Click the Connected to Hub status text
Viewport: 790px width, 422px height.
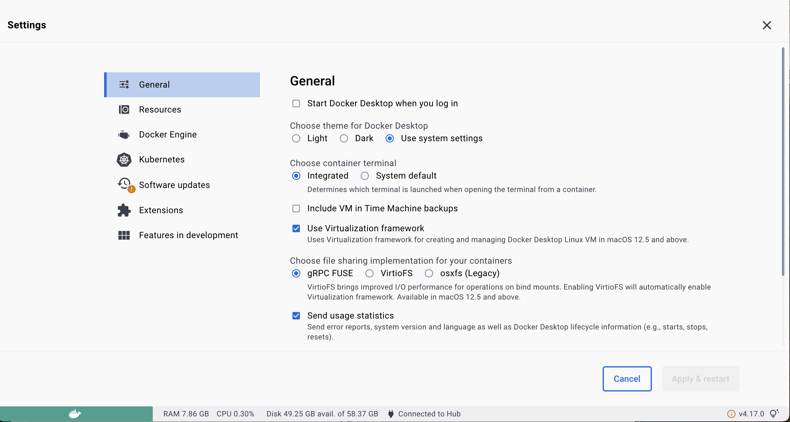[x=429, y=414]
